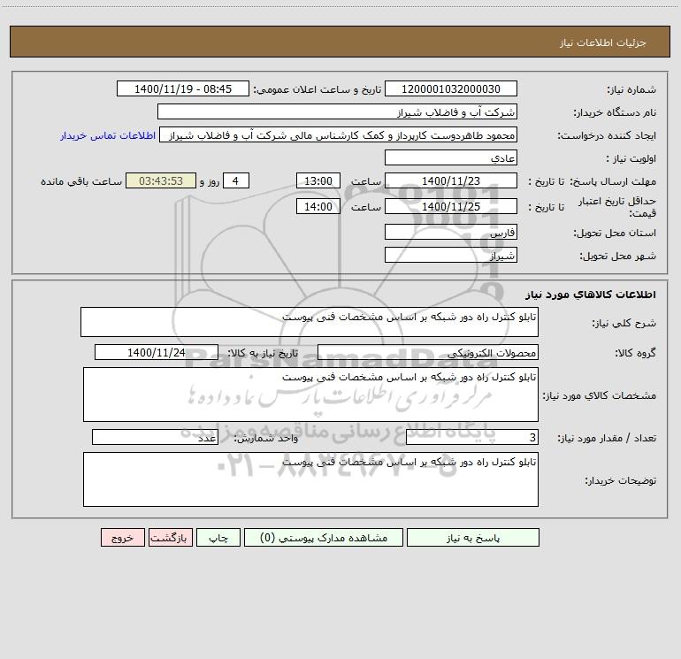Click the priority field showing عادی
Viewport: 681px width, 659px height.
click(451, 157)
